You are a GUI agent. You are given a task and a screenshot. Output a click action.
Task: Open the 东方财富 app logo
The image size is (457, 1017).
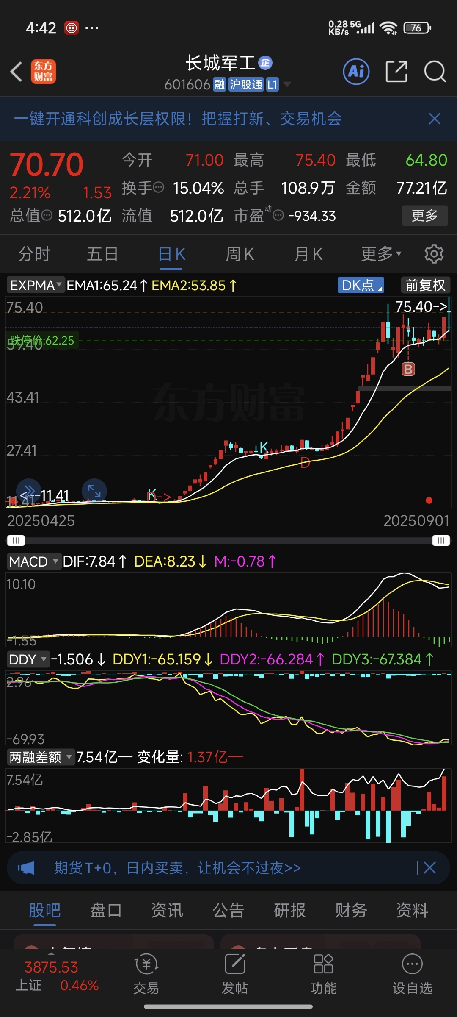(43, 71)
